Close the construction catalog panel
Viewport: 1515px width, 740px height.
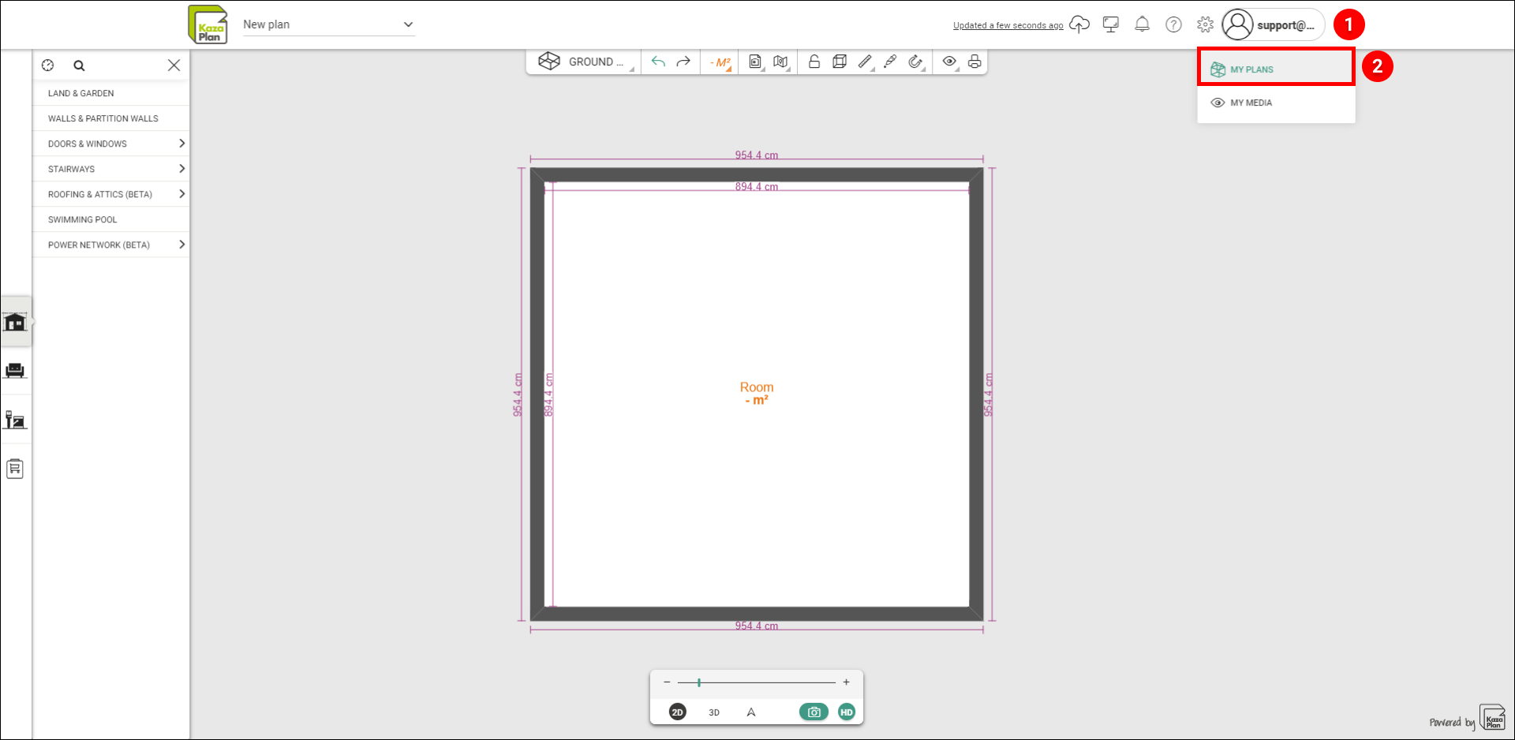[174, 65]
